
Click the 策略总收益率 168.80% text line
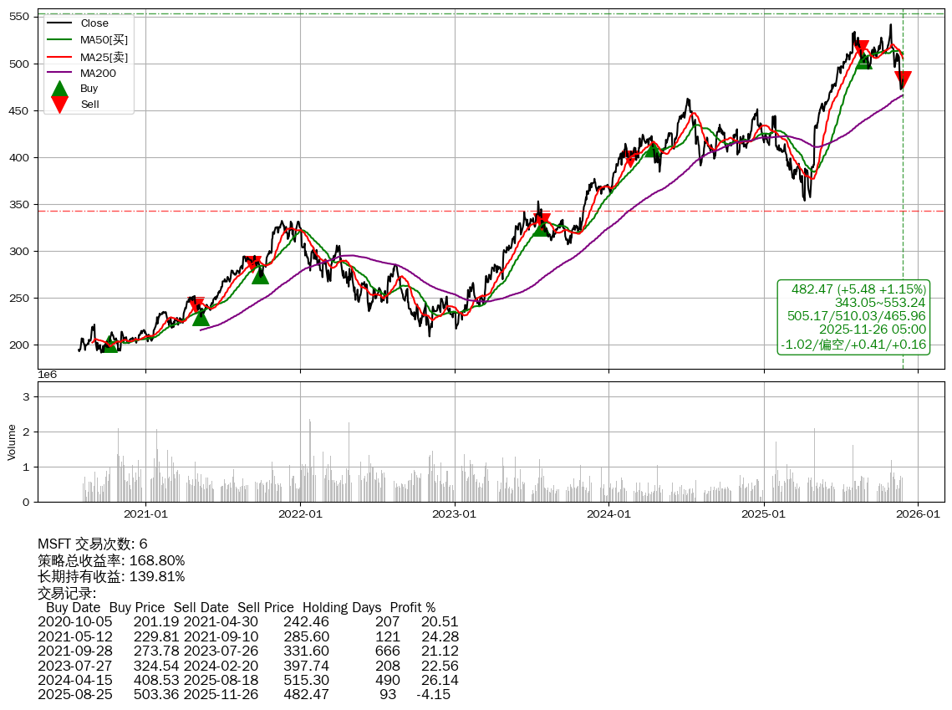coord(111,560)
